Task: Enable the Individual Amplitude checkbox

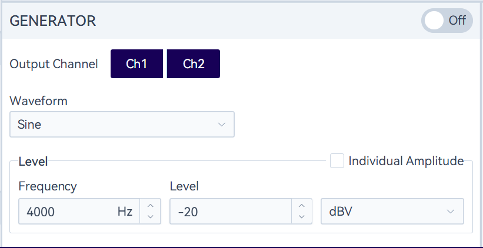Action: (337, 161)
